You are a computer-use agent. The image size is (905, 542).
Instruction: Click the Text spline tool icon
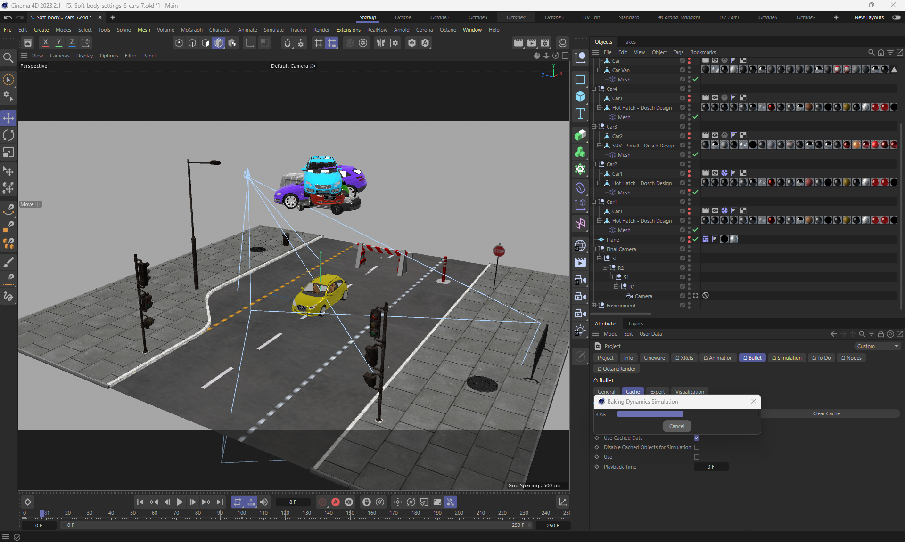(x=580, y=113)
